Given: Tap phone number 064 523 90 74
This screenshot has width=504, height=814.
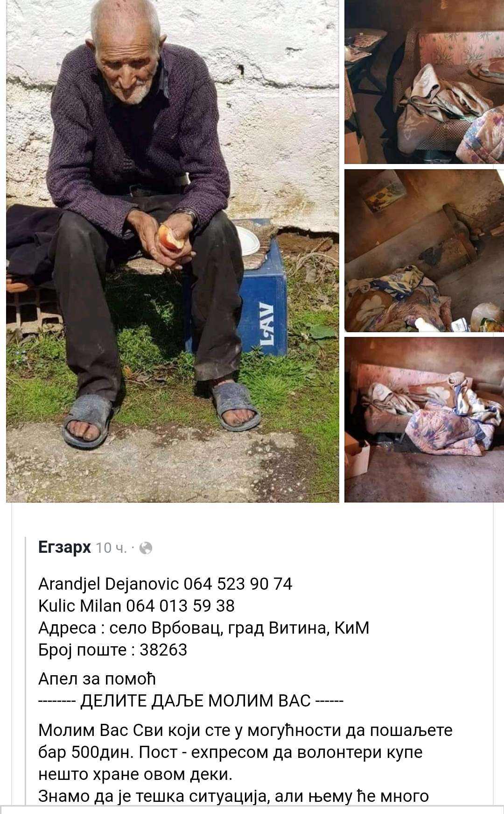Looking at the screenshot, I should pyautogui.click(x=238, y=584).
